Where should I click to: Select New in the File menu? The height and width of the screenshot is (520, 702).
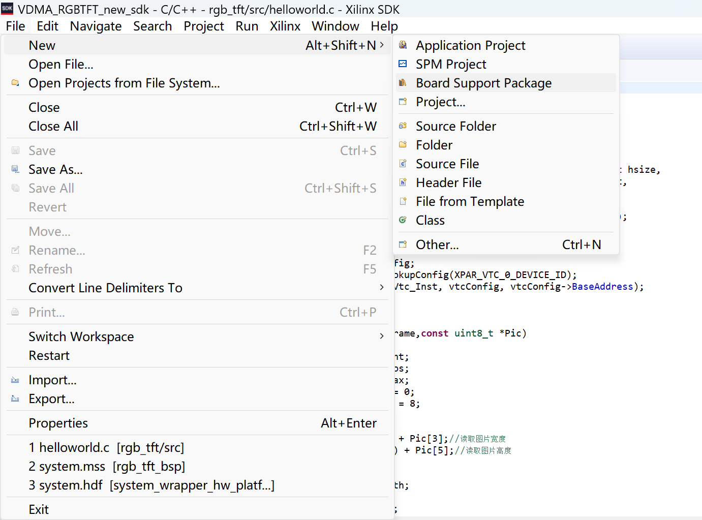197,45
